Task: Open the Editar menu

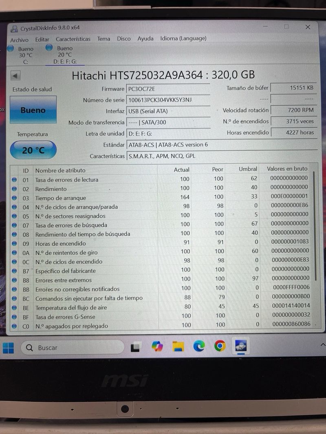Action: tap(42, 39)
